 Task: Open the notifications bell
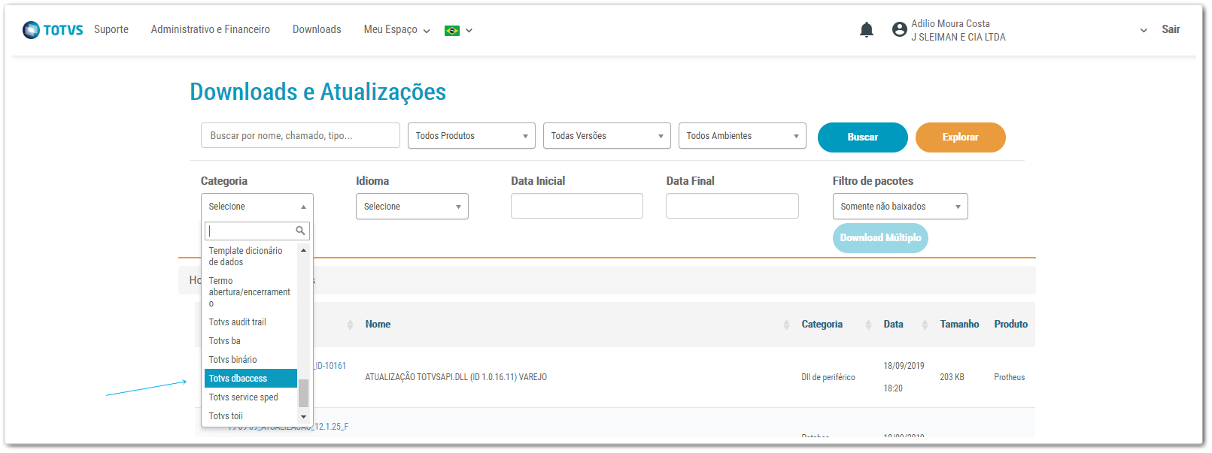867,30
